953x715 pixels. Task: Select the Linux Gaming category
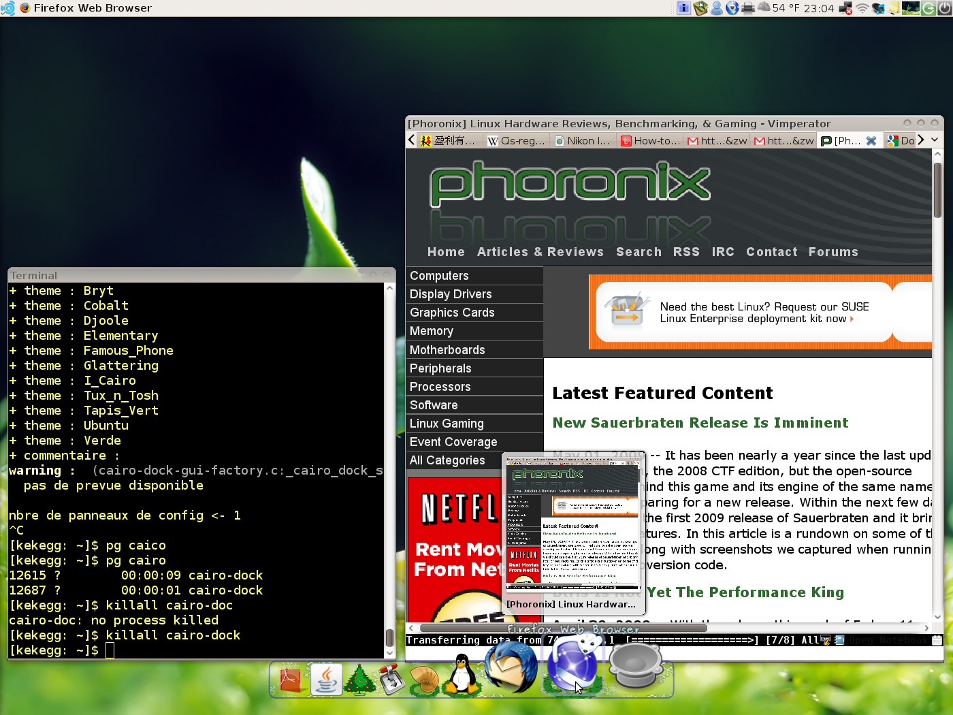point(474,424)
